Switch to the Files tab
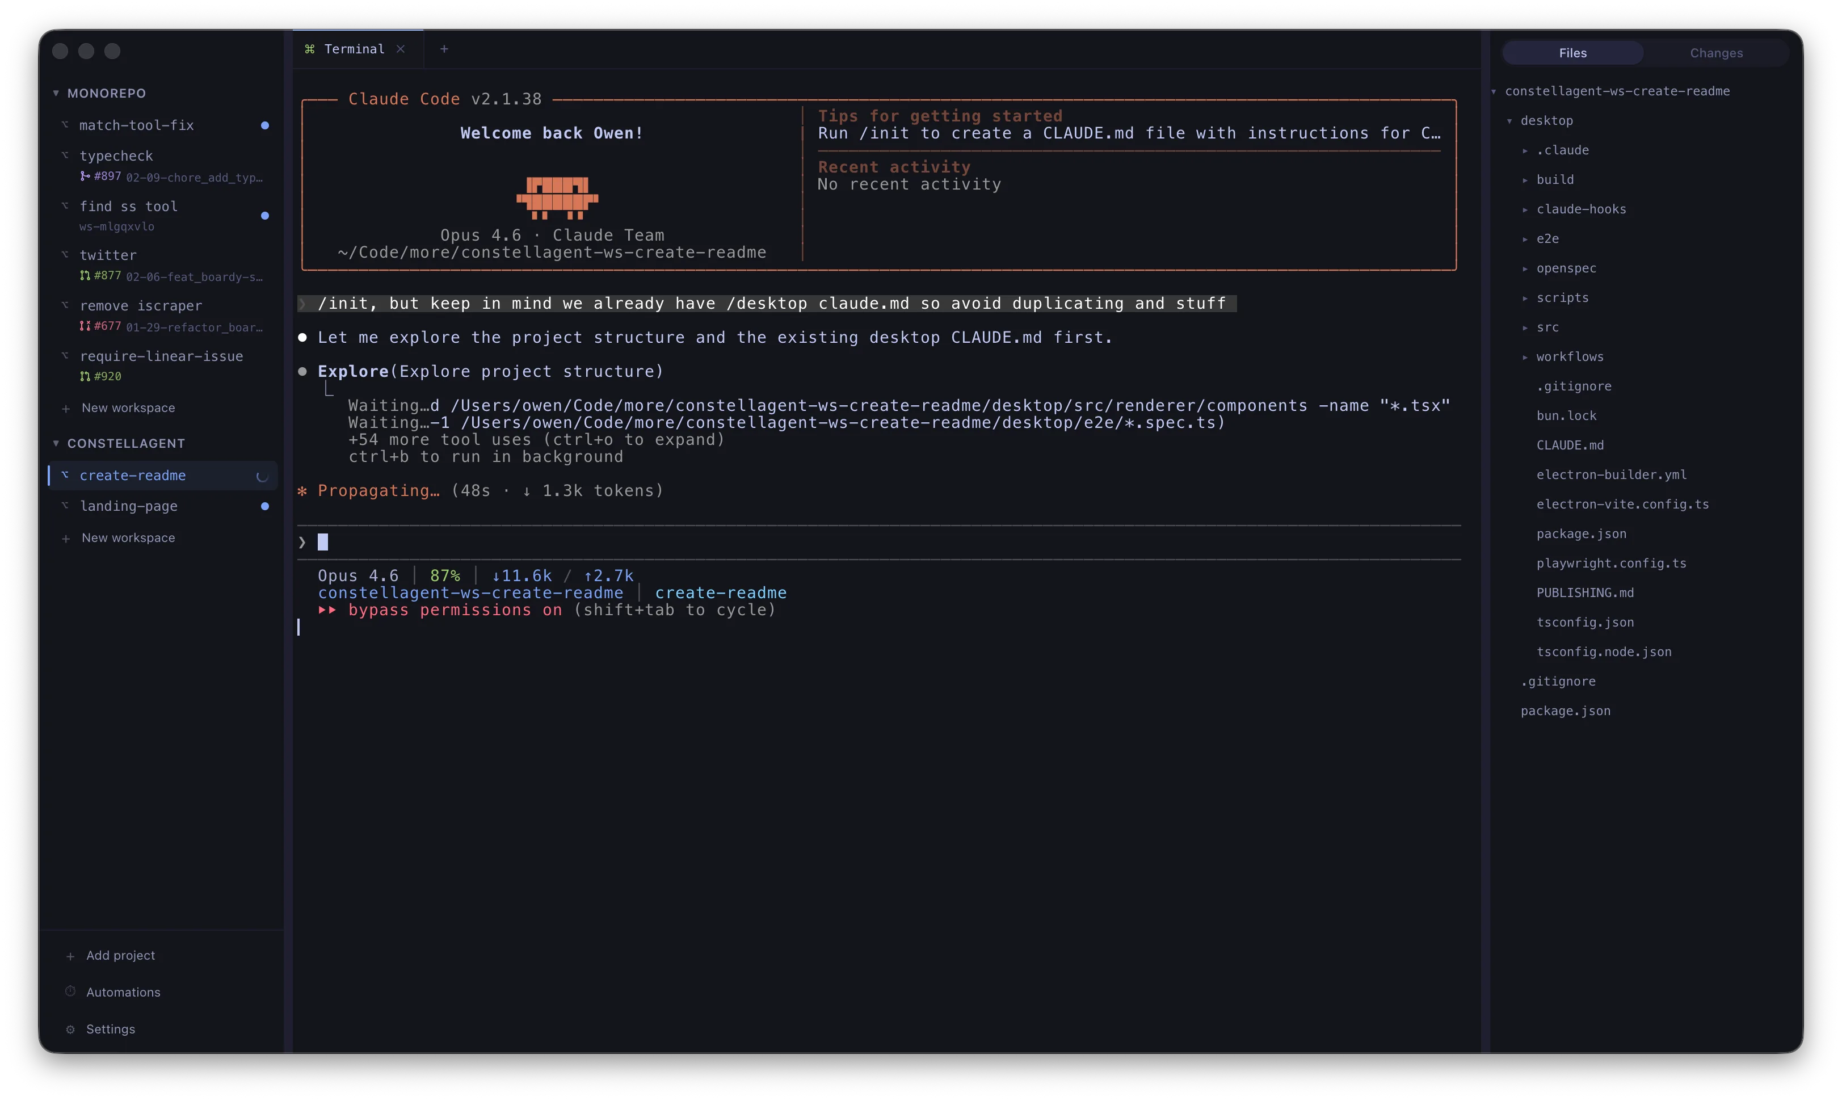The width and height of the screenshot is (1842, 1101). point(1572,53)
